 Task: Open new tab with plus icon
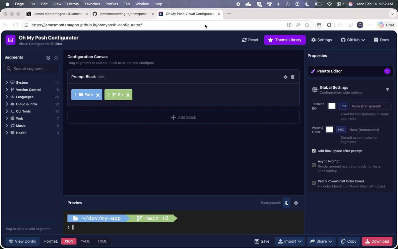pos(229,14)
